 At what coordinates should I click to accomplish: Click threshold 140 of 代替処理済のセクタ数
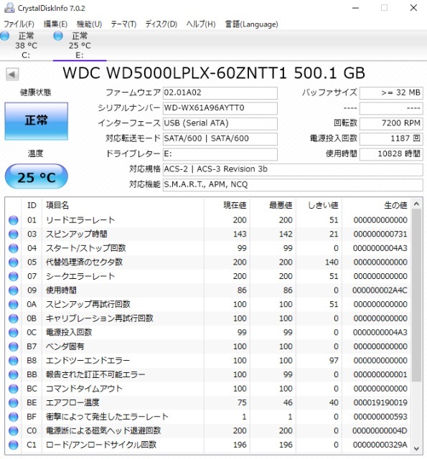[x=332, y=262]
